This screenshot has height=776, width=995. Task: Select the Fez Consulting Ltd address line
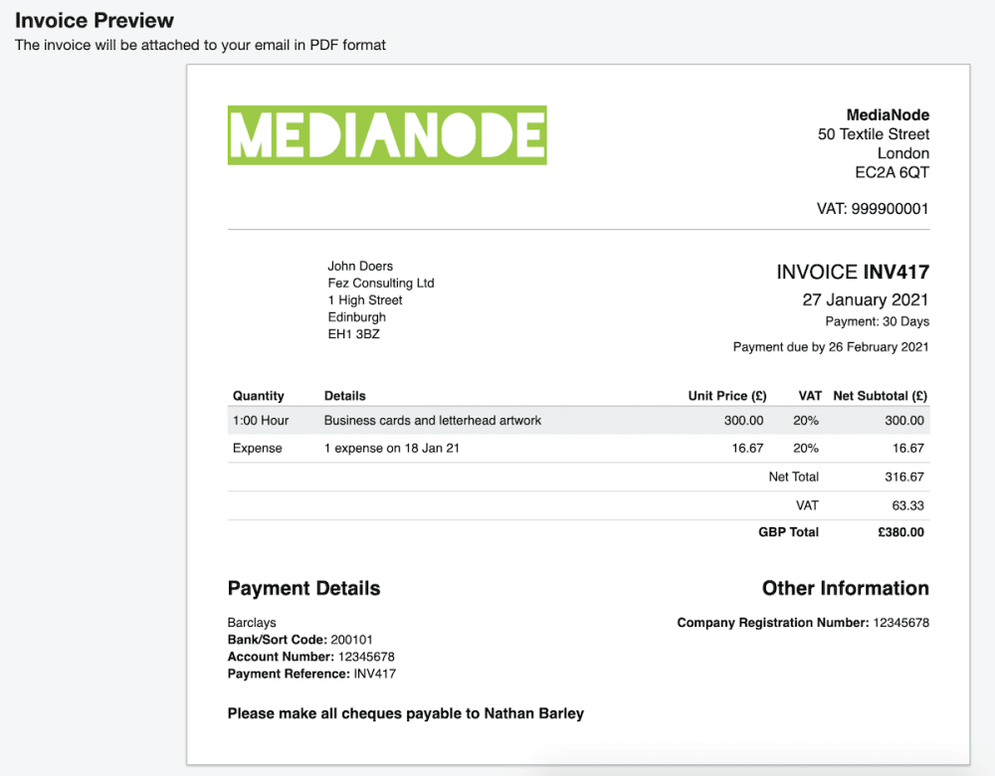pyautogui.click(x=381, y=283)
